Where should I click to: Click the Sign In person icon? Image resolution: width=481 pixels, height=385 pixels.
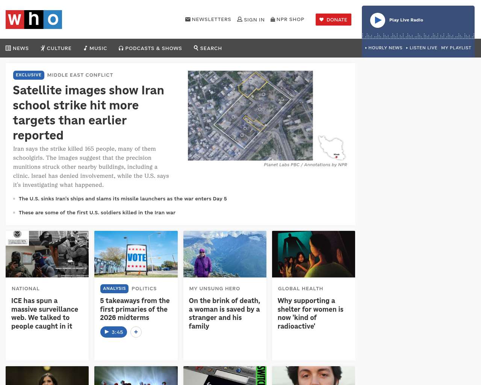[240, 19]
